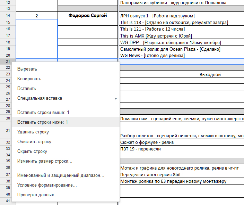The width and height of the screenshot is (244, 205).
Task: Select row header 14
Action: coord(8,15)
